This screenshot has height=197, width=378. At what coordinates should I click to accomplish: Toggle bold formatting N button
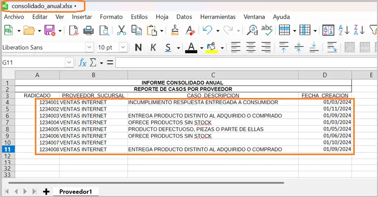pos(138,47)
